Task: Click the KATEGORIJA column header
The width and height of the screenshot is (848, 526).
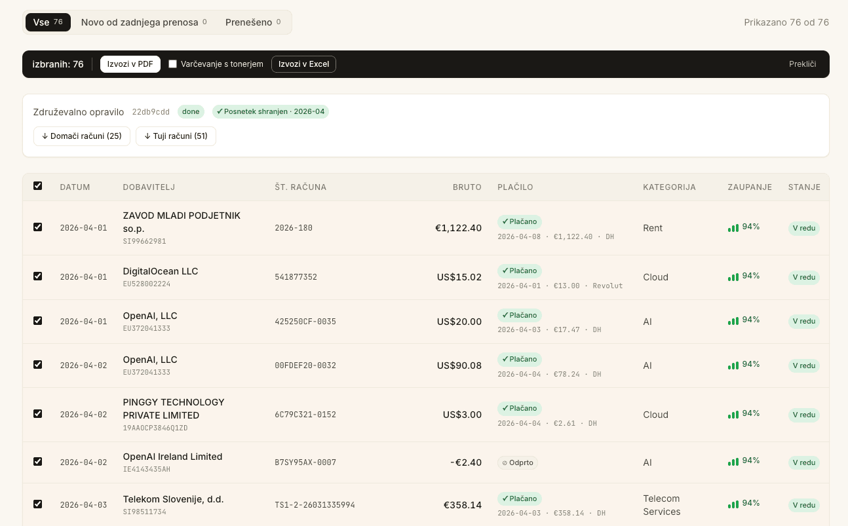Action: [669, 187]
